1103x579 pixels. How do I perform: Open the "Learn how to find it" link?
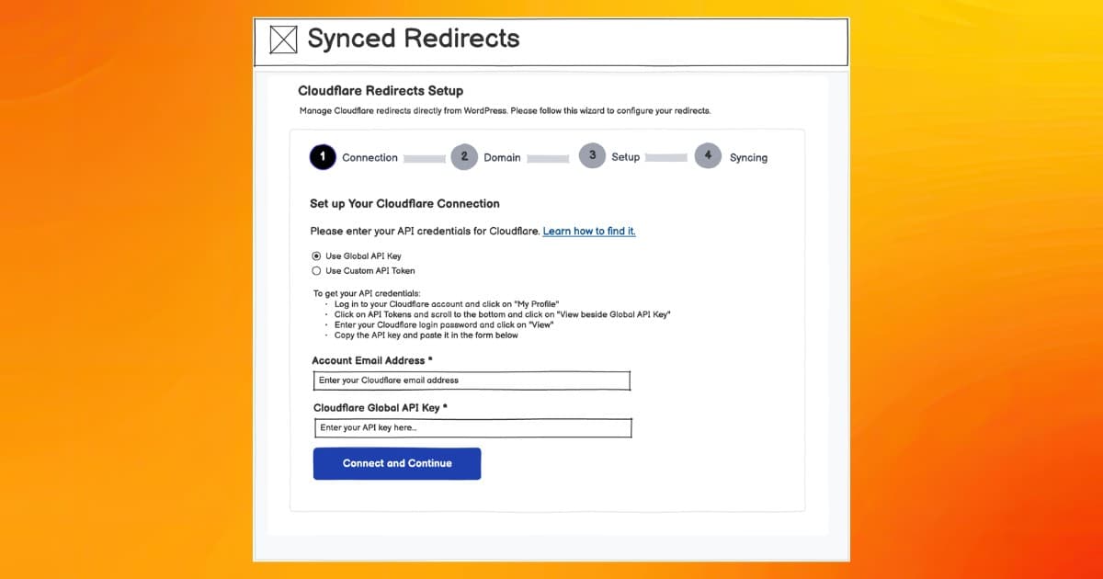pyautogui.click(x=589, y=232)
